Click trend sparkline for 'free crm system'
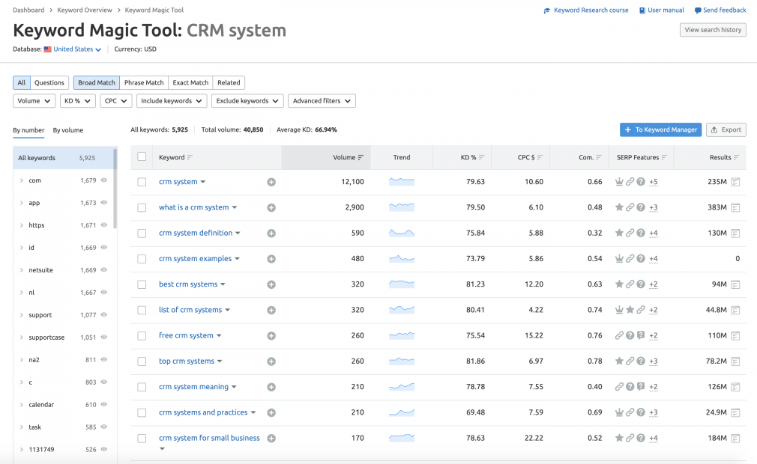 (402, 335)
